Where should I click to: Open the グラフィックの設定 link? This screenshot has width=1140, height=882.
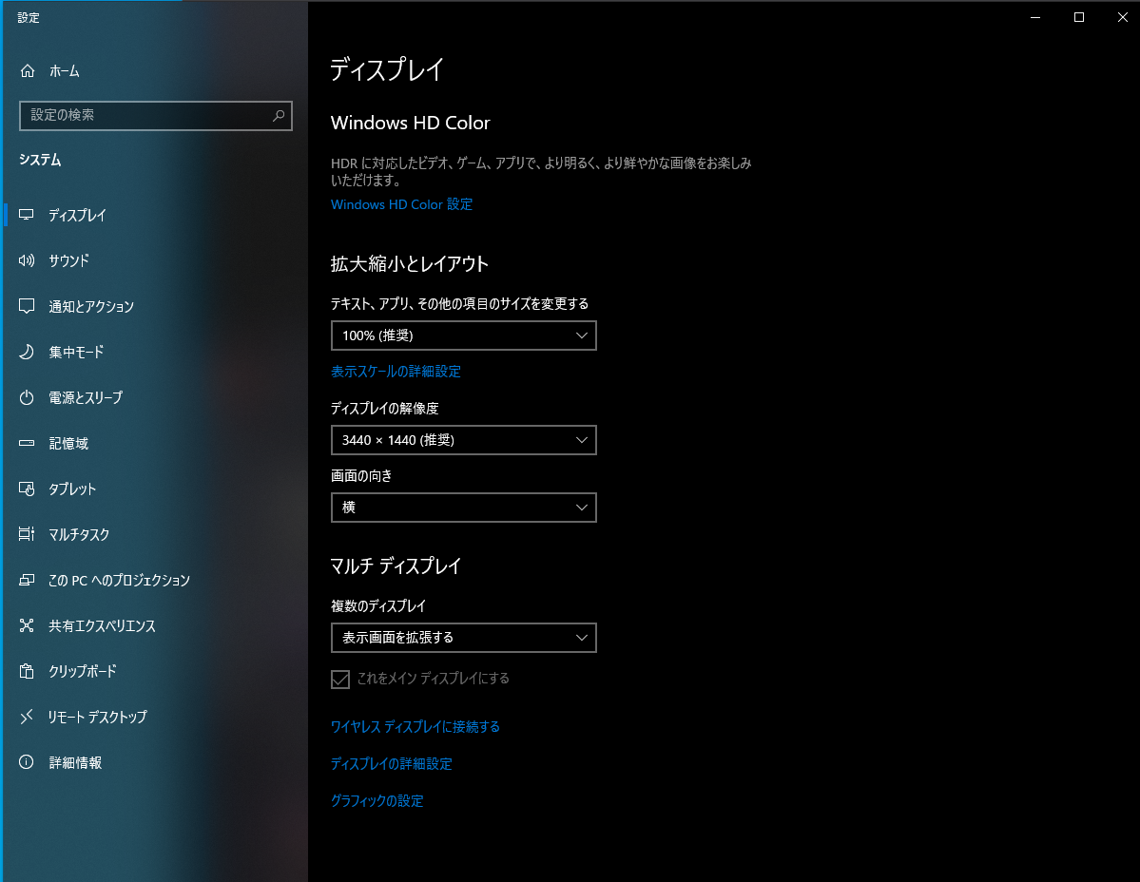(x=377, y=801)
